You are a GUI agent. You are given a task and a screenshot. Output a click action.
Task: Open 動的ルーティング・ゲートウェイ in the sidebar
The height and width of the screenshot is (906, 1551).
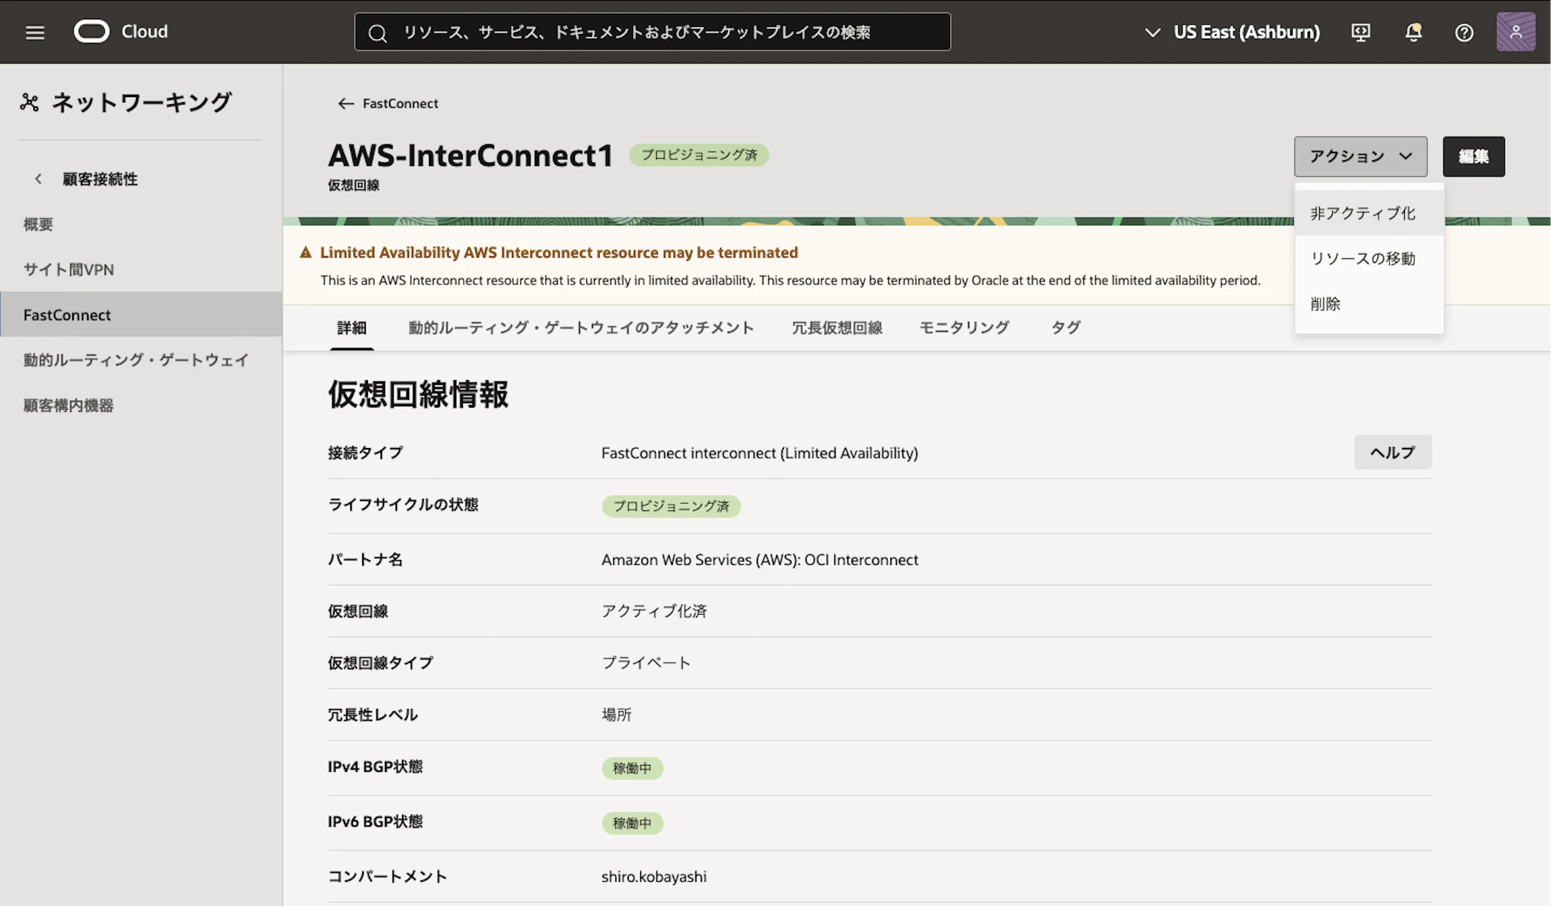[141, 360]
